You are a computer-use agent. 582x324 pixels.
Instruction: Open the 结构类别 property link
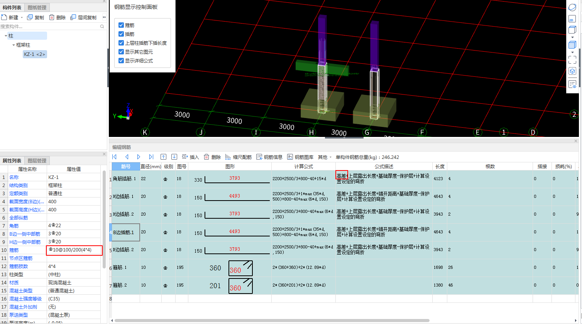(19, 185)
